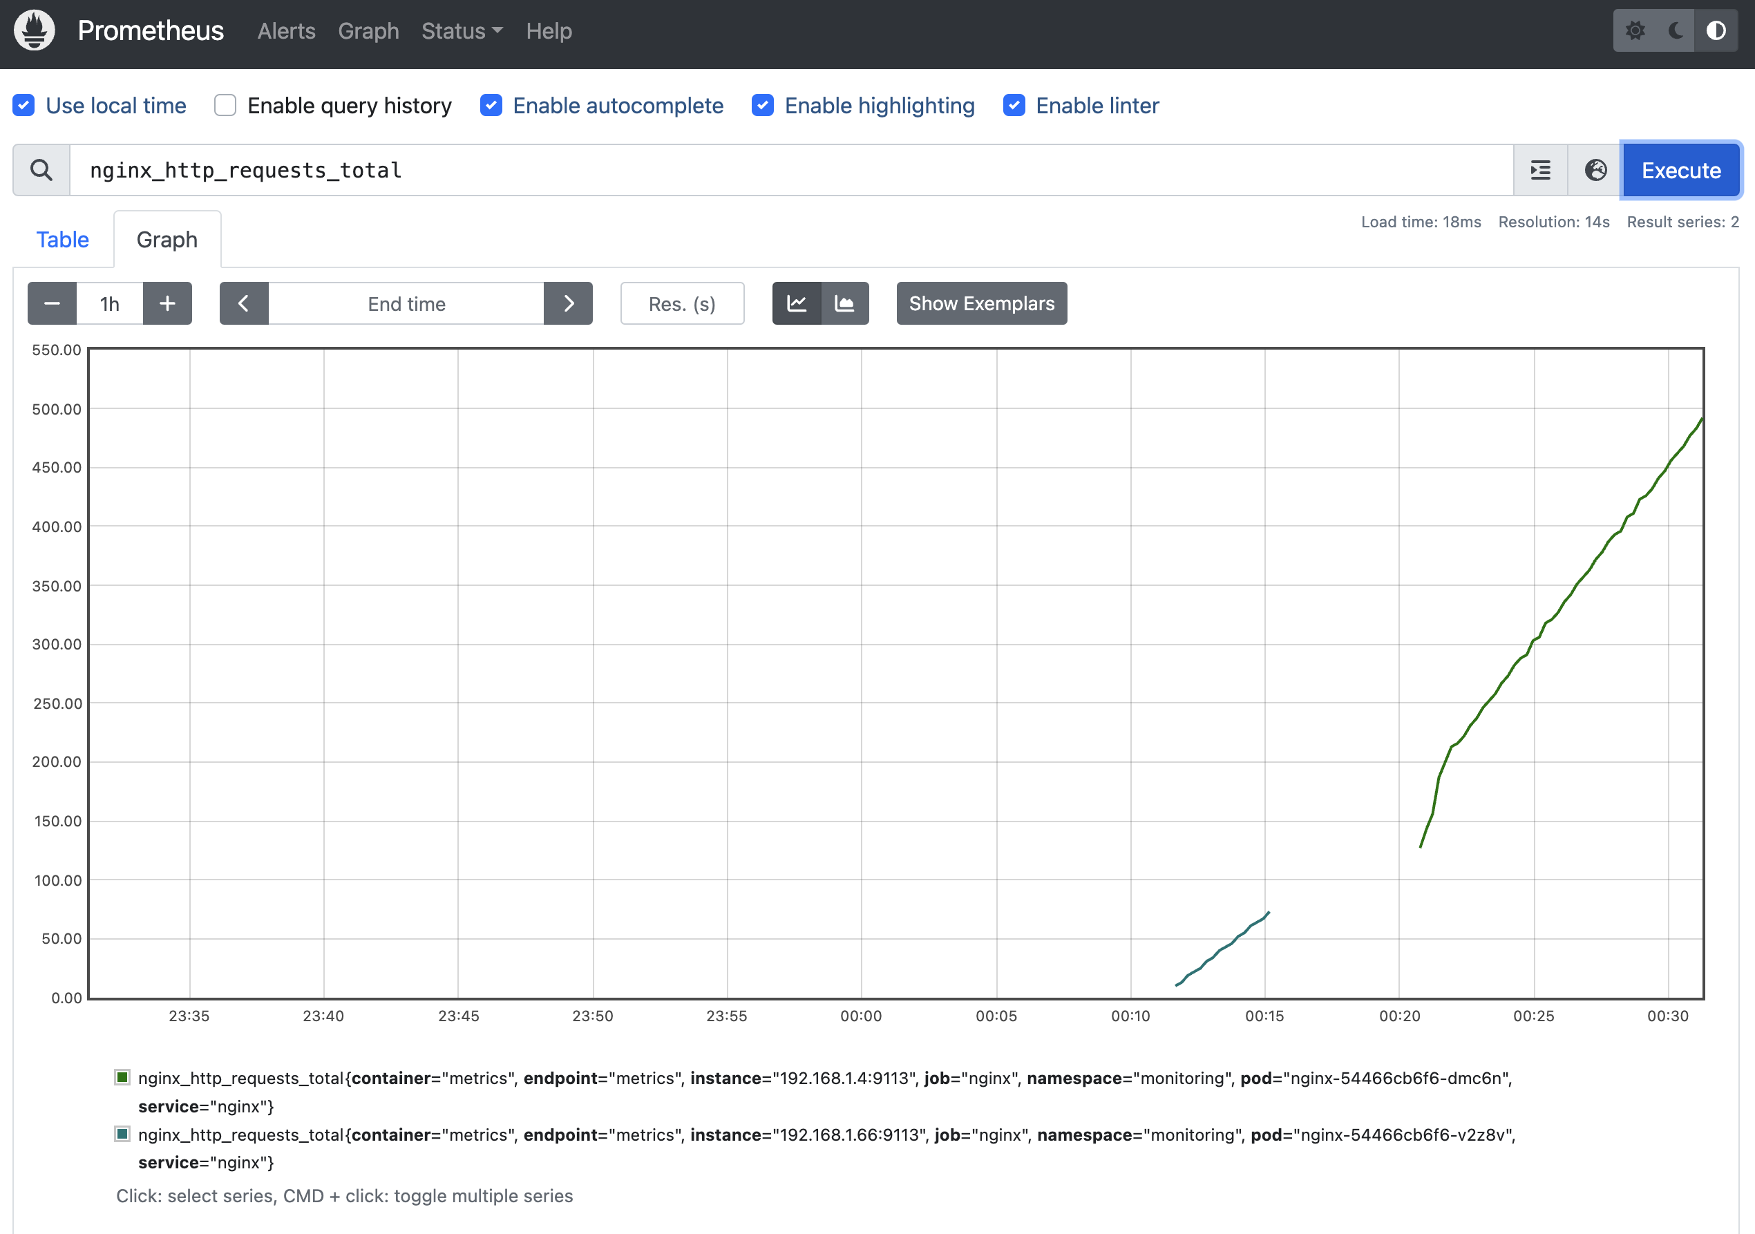The image size is (1755, 1234).
Task: Switch to dark theme moon icon
Action: point(1676,30)
